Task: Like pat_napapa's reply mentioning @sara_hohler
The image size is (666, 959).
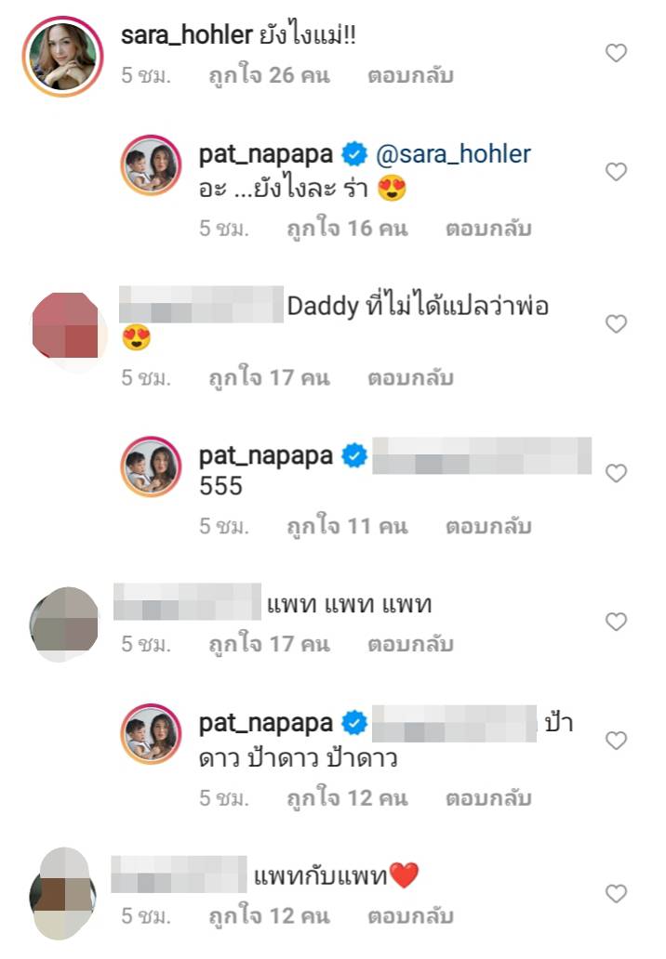Action: [616, 172]
